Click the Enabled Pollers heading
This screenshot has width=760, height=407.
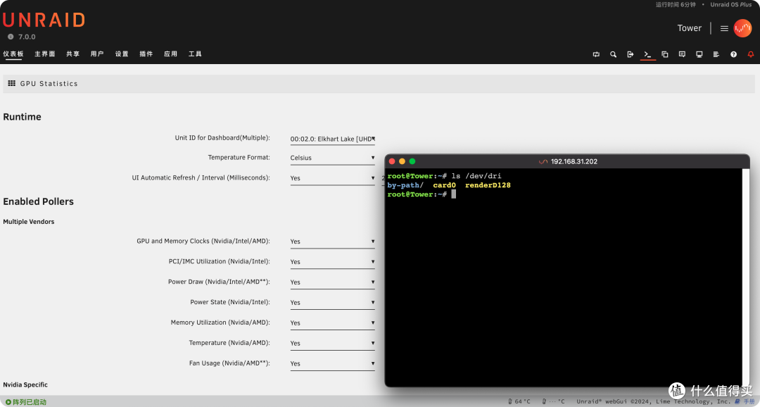[38, 201]
